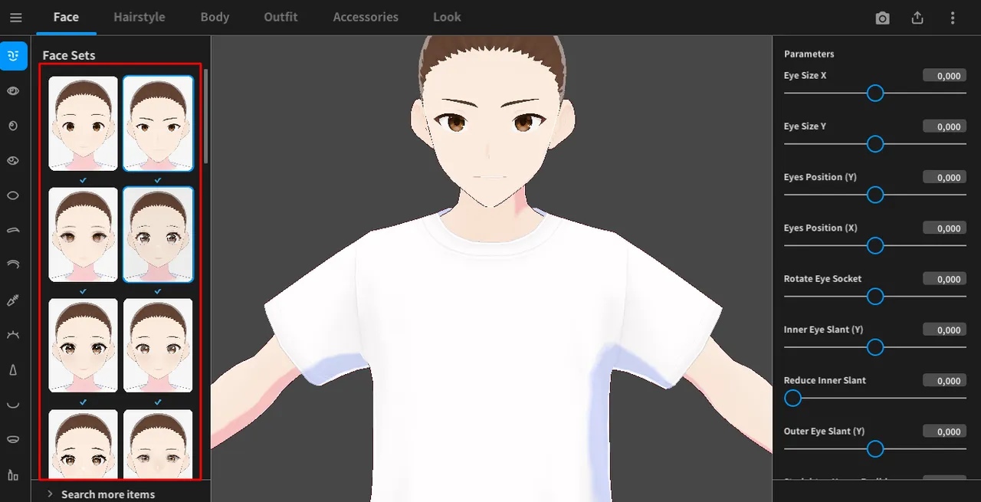
Task: Click the export/share upload icon
Action: coord(917,18)
